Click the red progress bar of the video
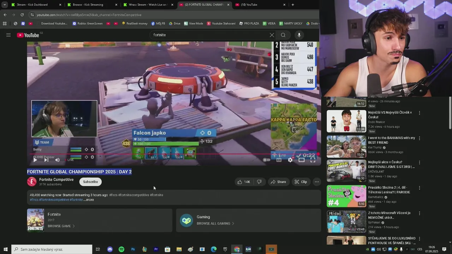452x254 pixels. click(173, 154)
